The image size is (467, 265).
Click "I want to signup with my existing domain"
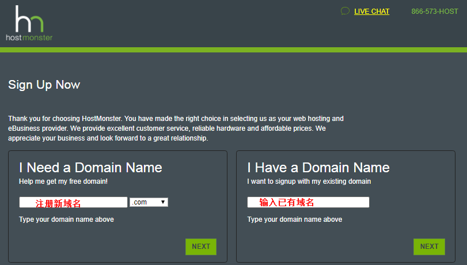coord(309,181)
